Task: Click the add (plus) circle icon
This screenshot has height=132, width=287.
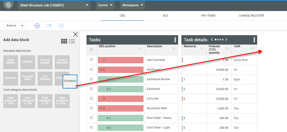Action: [x=37, y=26]
